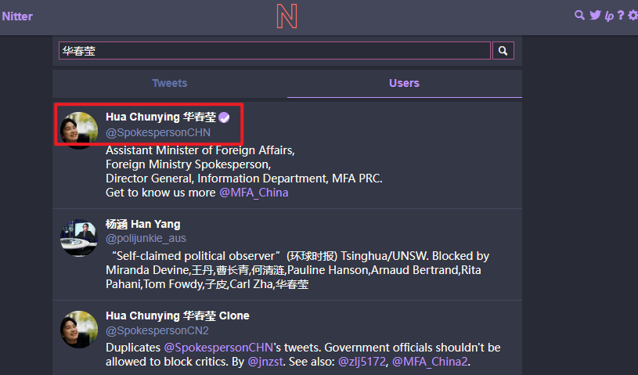Open the @jnzst mention link
Screen dimensions: 638x375
[x=265, y=362]
